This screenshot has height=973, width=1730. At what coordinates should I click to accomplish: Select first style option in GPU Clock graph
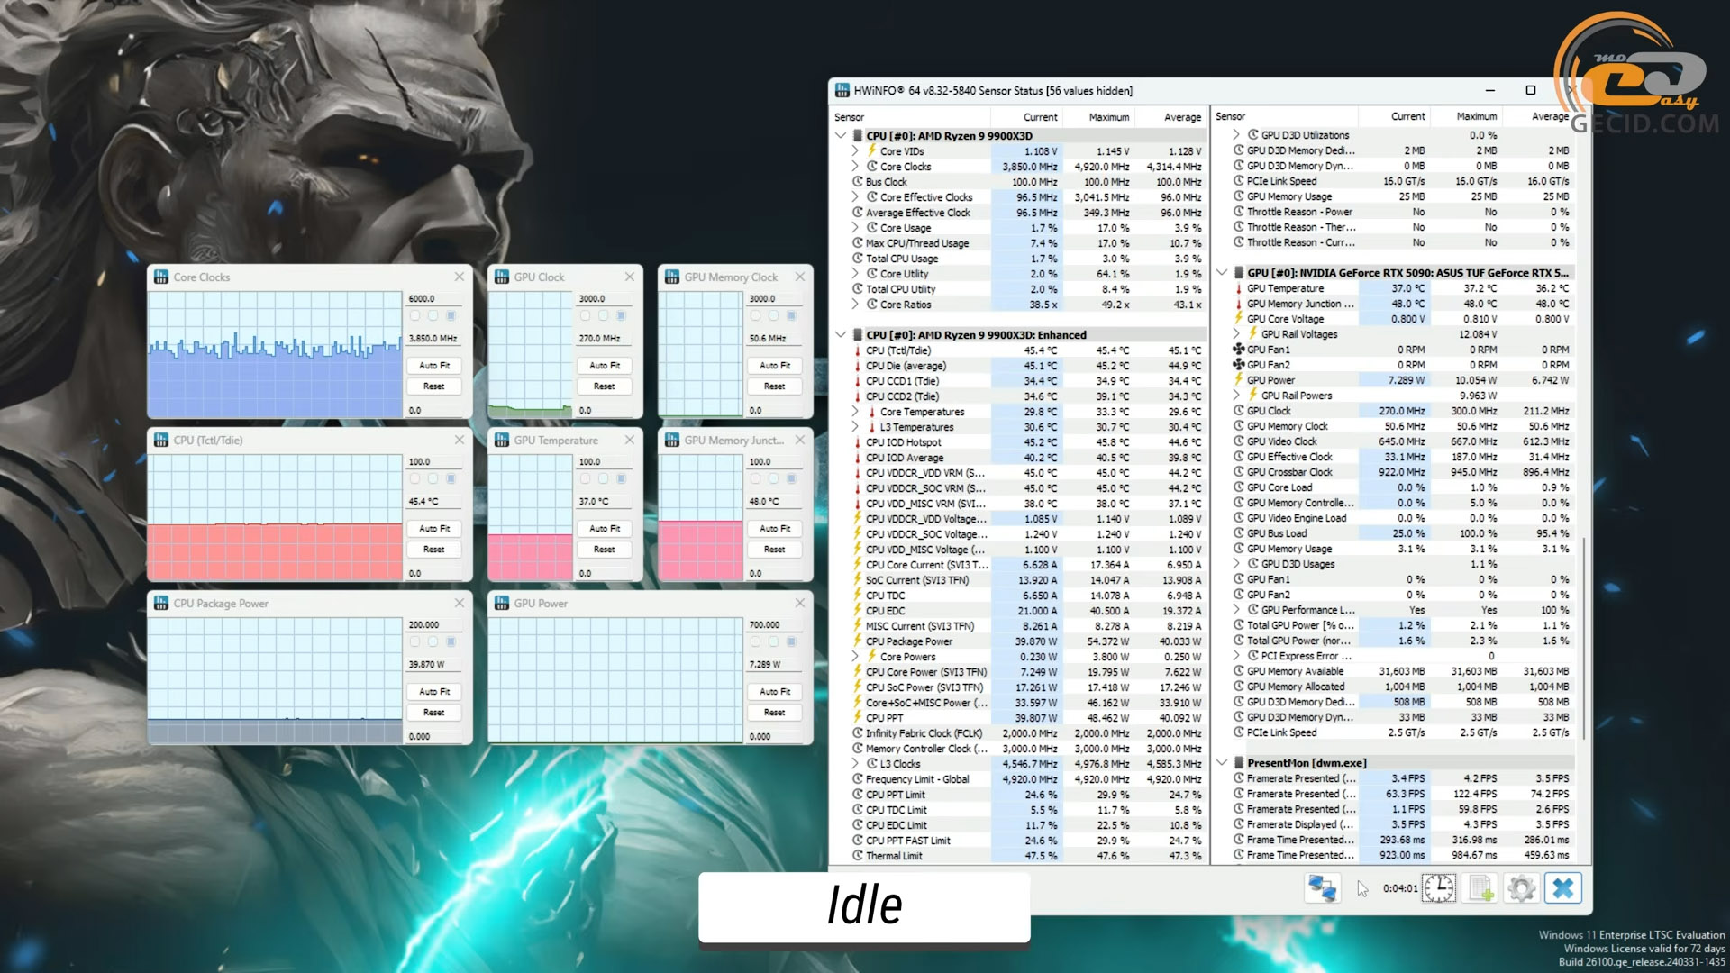coord(585,316)
